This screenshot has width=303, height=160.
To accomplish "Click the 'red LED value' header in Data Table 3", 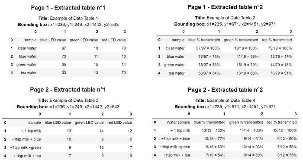I will click(119, 122).
